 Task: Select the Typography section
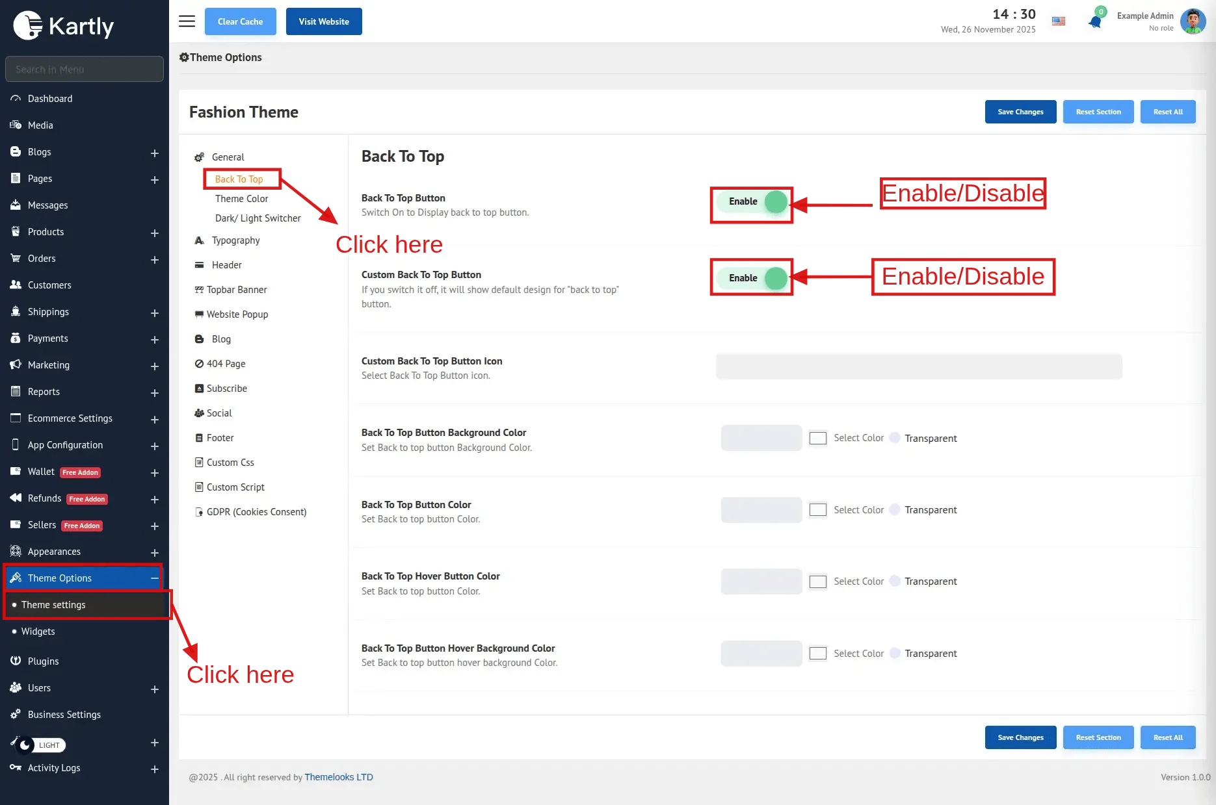(235, 240)
